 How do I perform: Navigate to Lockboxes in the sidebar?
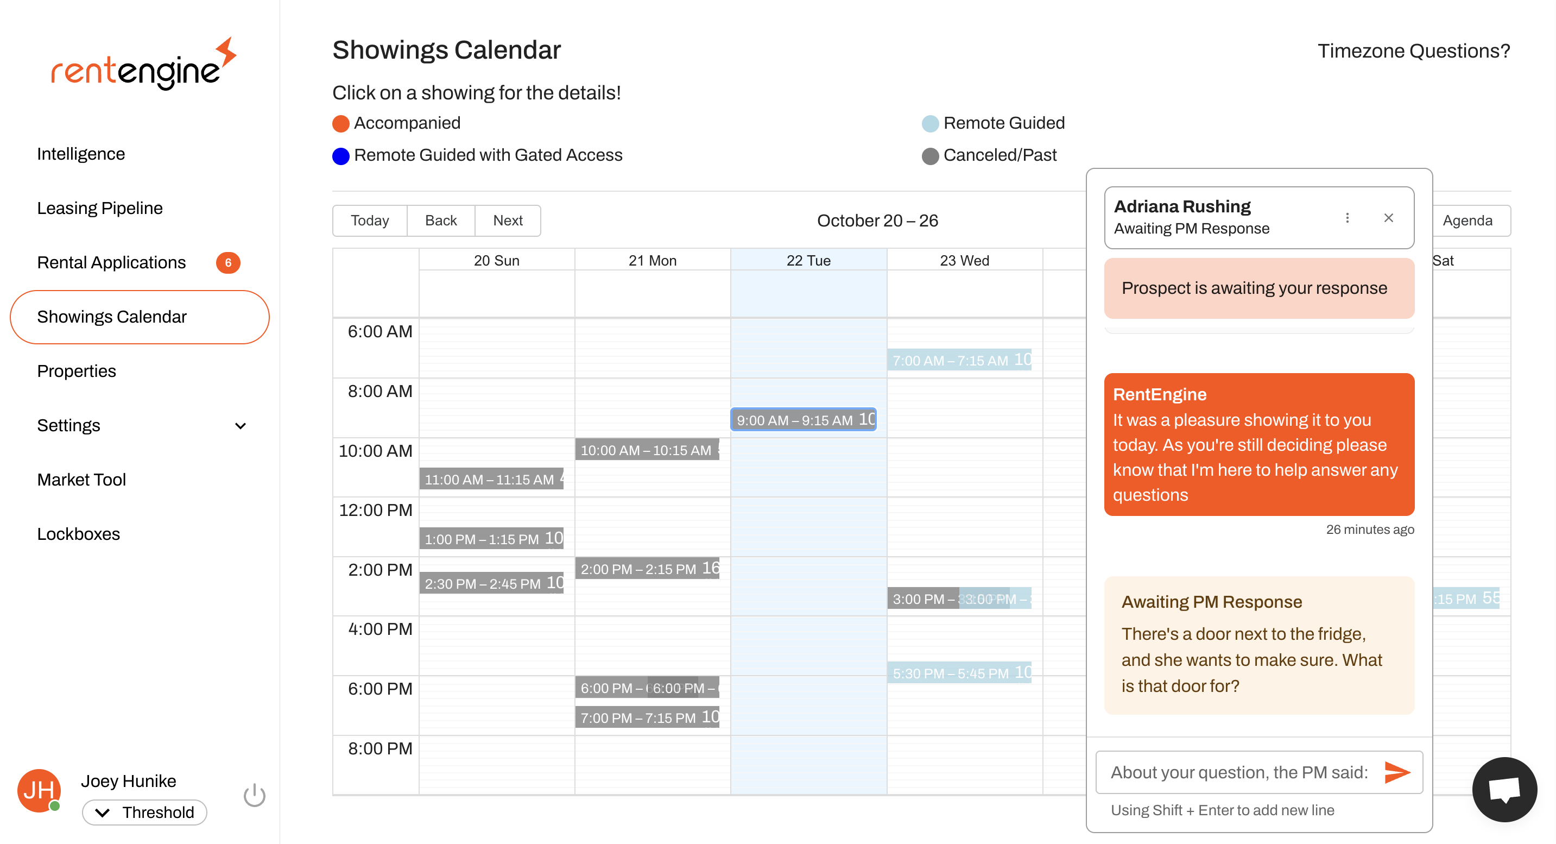pos(79,533)
